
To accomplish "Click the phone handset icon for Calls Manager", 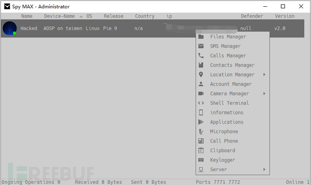I will pyautogui.click(x=201, y=55).
